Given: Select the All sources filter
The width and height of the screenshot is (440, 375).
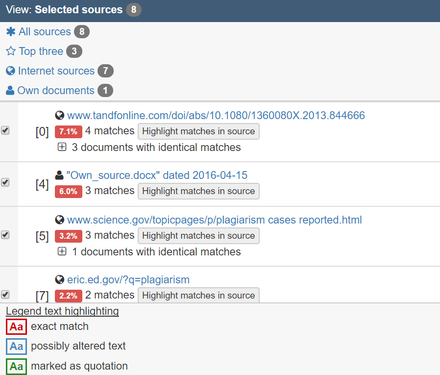Looking at the screenshot, I should 45,32.
